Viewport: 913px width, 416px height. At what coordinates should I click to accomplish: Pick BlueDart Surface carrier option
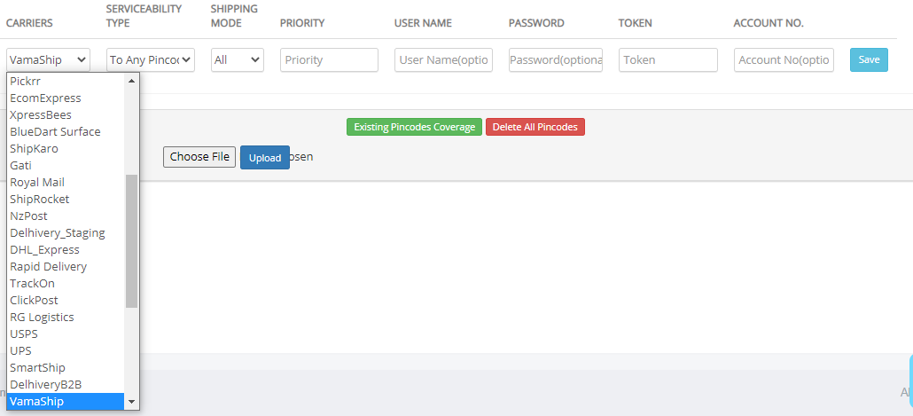(x=66, y=131)
